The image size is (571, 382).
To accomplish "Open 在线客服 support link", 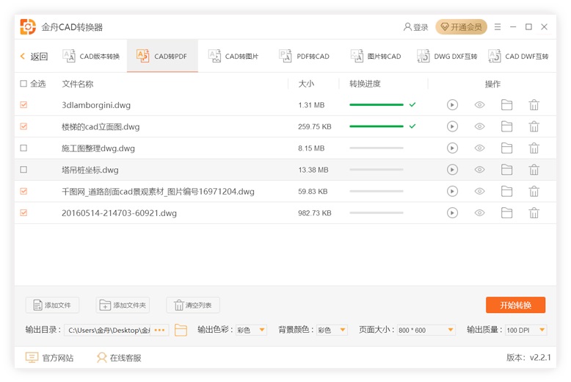I will click(x=119, y=358).
